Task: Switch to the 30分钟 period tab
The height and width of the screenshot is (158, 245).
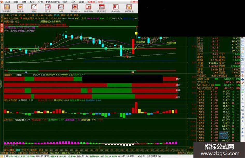Action: tap(39, 15)
